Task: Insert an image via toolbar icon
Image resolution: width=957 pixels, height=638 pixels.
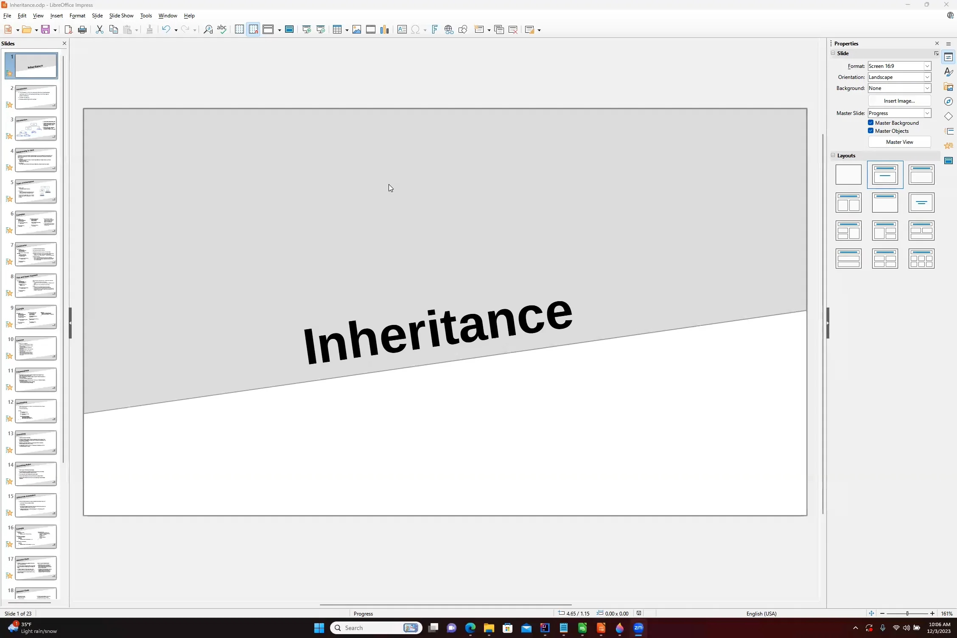Action: pyautogui.click(x=357, y=29)
